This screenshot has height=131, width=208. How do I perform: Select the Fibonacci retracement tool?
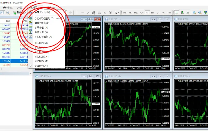click(x=99, y=13)
